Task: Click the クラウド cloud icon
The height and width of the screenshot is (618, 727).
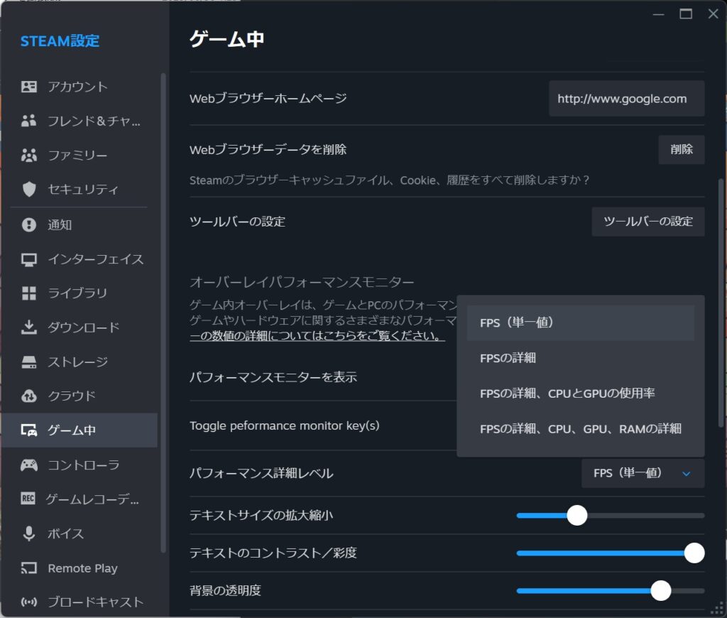Action: pos(28,396)
